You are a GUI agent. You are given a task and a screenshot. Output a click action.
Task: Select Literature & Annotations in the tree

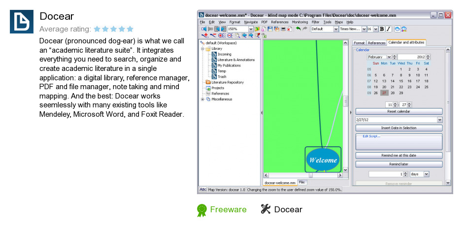click(x=233, y=60)
